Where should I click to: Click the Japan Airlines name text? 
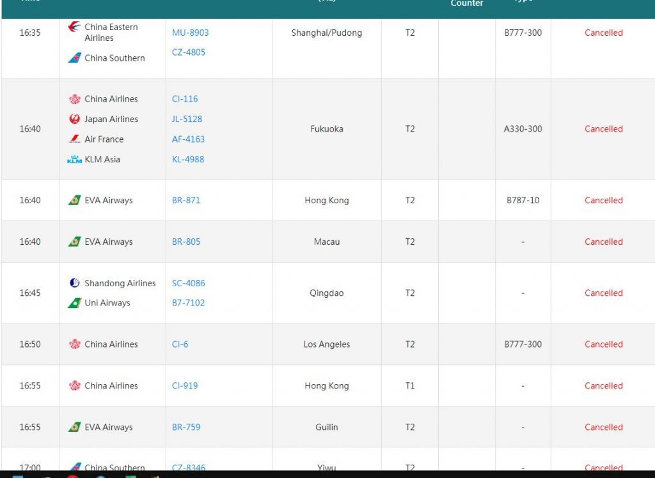[111, 119]
